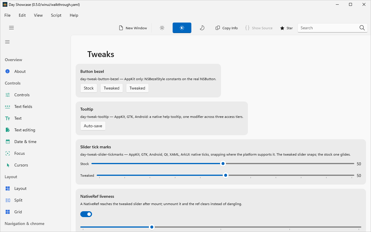This screenshot has height=232, width=371.
Task: Click the Text typography icon
Action: point(8,118)
